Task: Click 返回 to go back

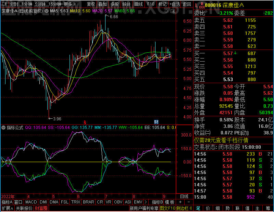Action: pyautogui.click(x=187, y=4)
